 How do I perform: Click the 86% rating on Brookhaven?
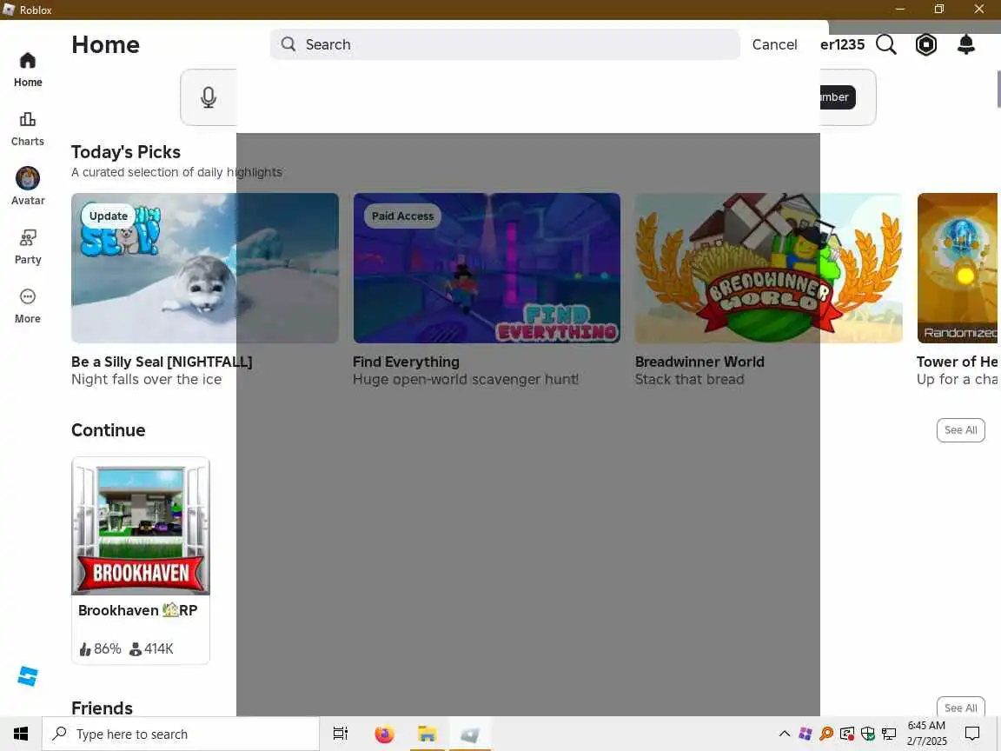click(100, 648)
